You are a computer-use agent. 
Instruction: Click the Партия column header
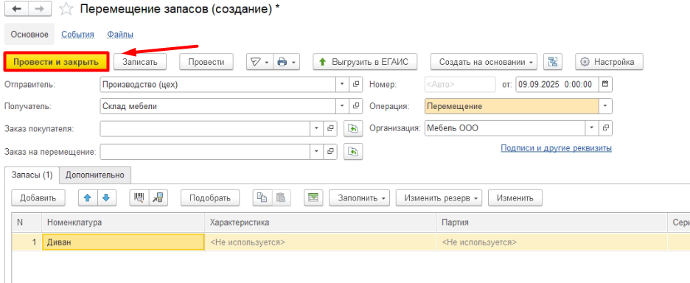552,223
